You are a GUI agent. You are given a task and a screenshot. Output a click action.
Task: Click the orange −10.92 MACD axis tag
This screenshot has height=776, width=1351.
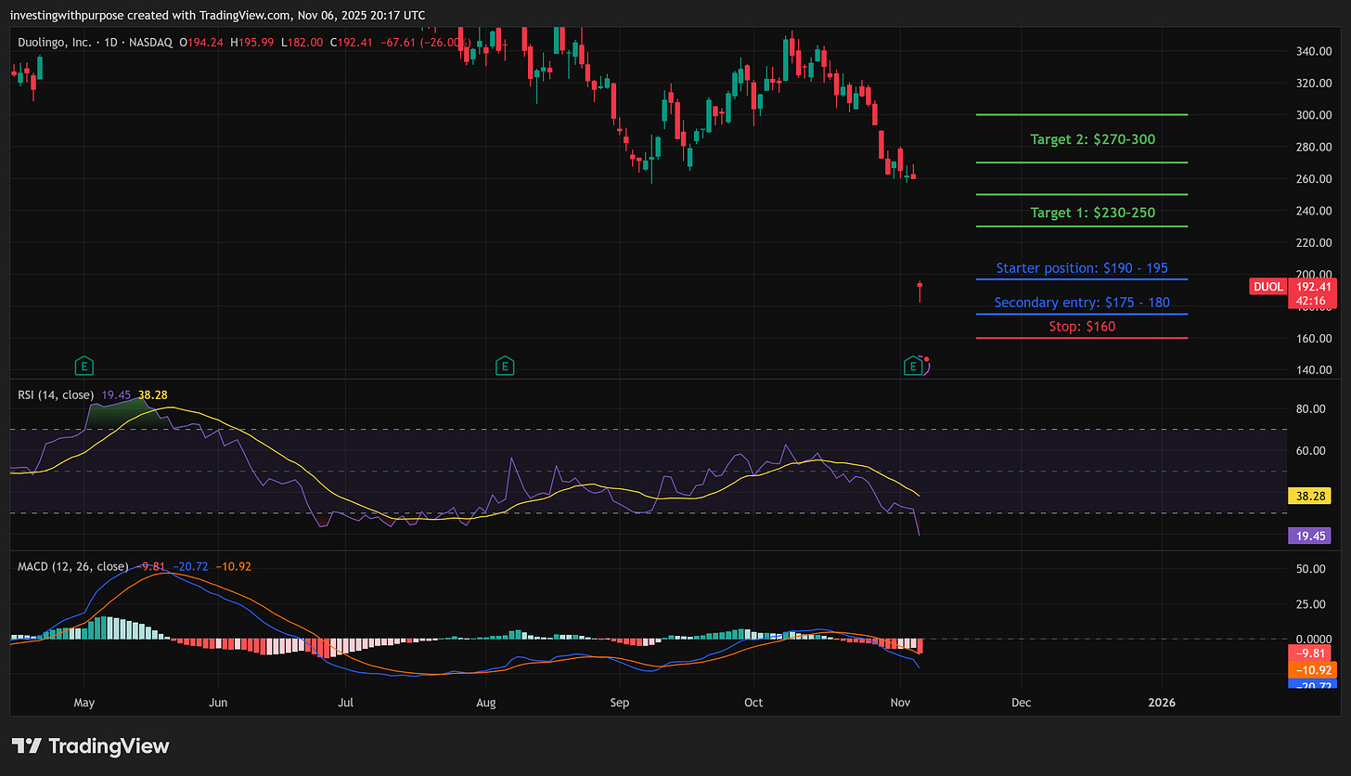1313,669
